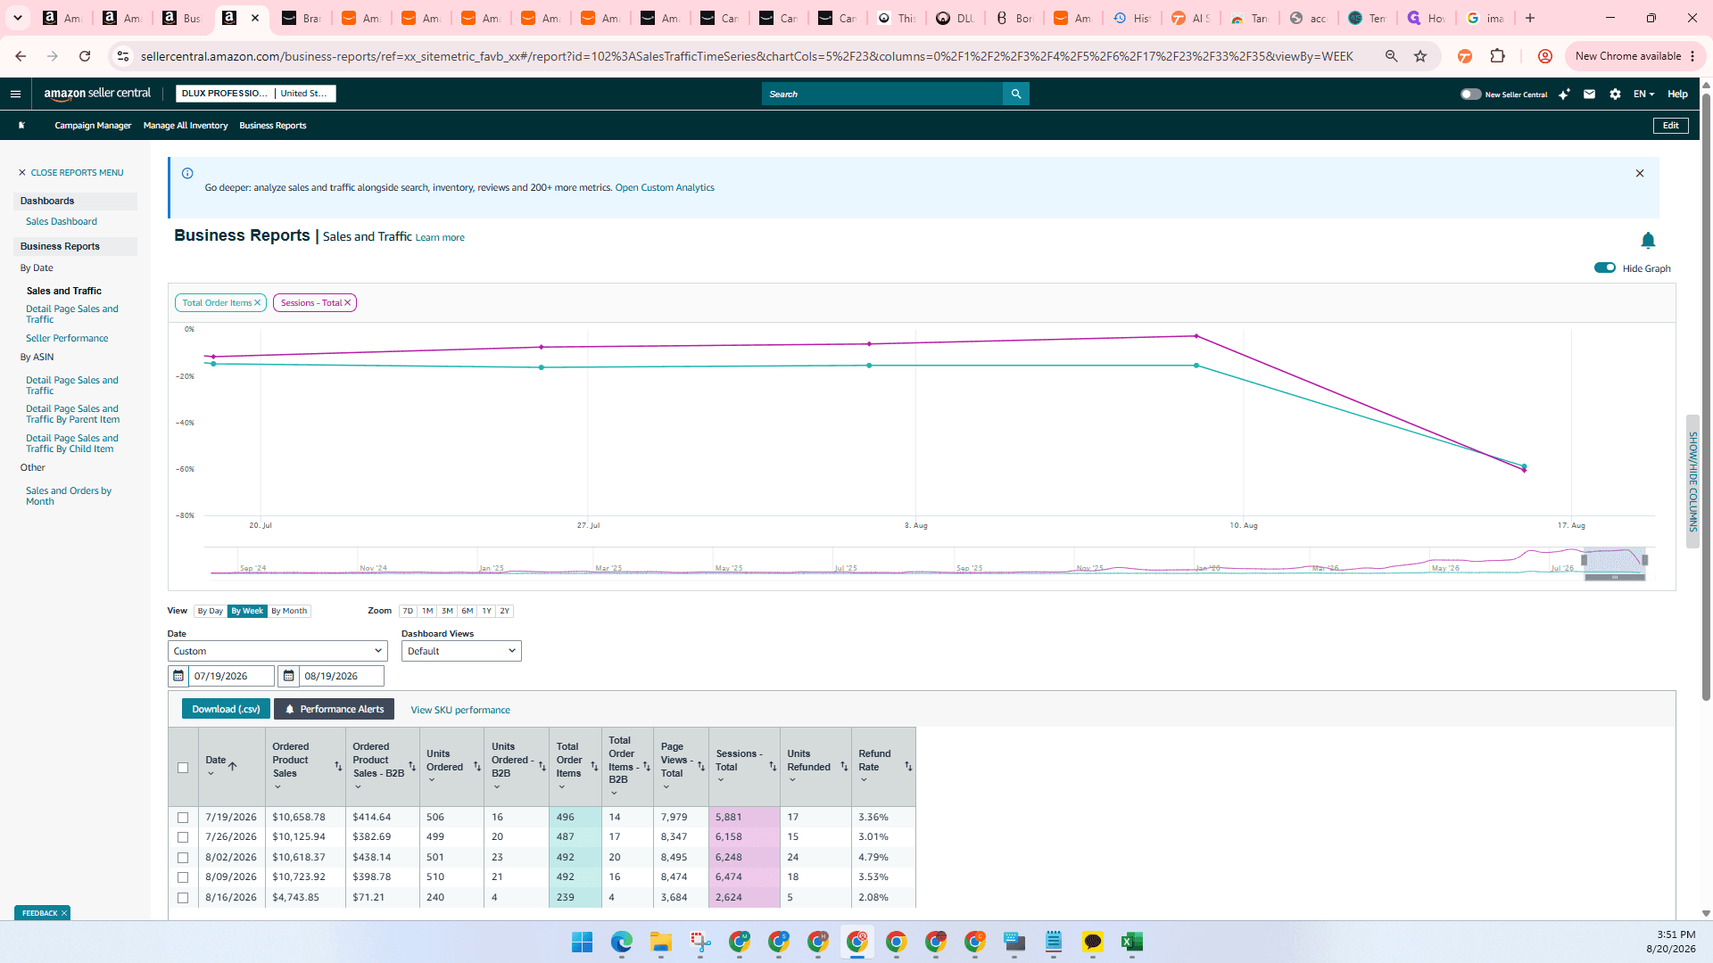Viewport: 1713px width, 963px height.
Task: Open the settings gear icon
Action: click(1615, 94)
